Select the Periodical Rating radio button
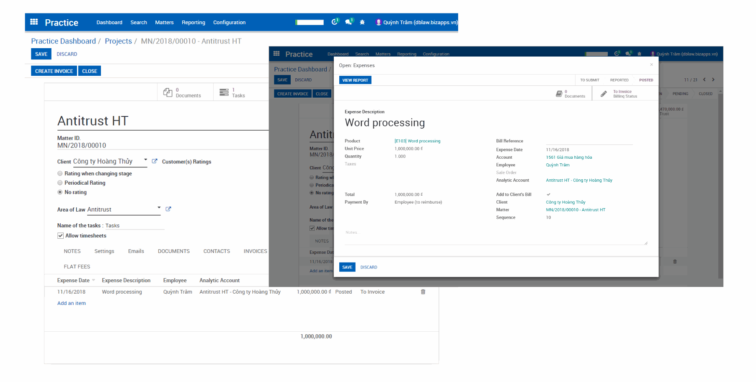Viewport: 756px width, 382px height. coord(60,183)
